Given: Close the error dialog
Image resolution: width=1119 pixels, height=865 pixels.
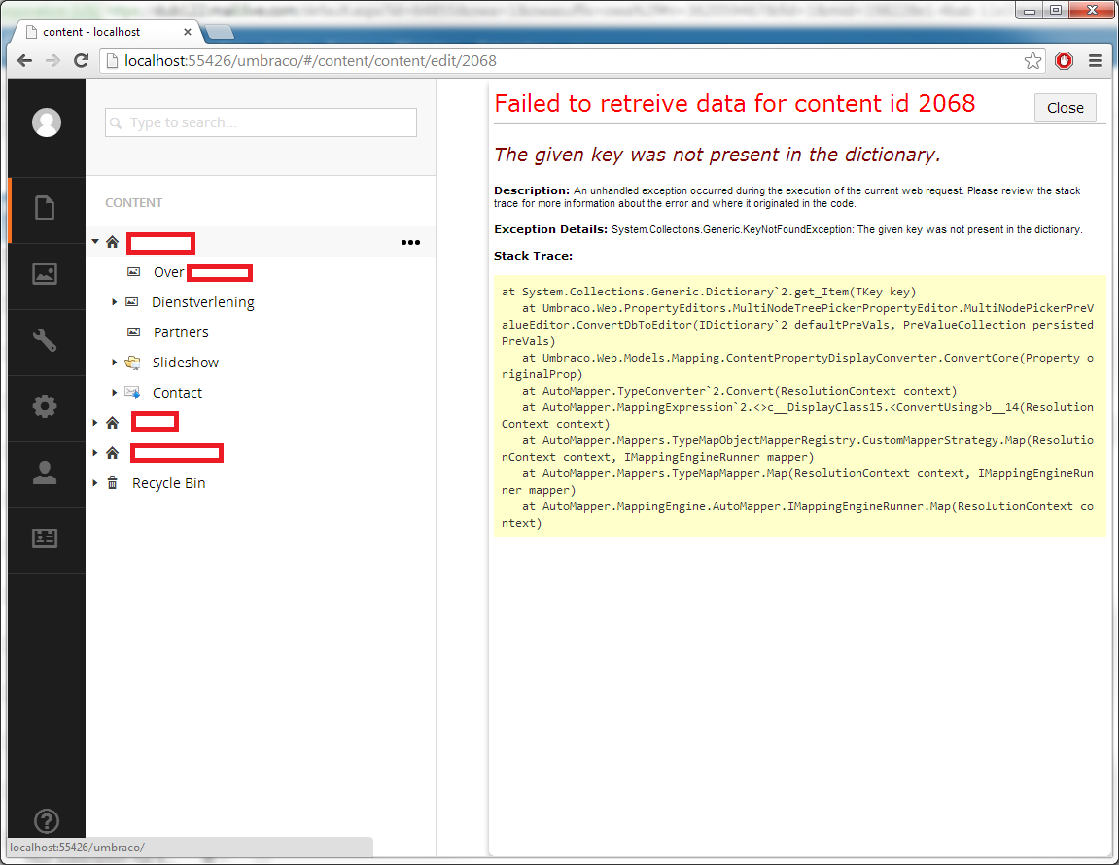Looking at the screenshot, I should click(1065, 108).
